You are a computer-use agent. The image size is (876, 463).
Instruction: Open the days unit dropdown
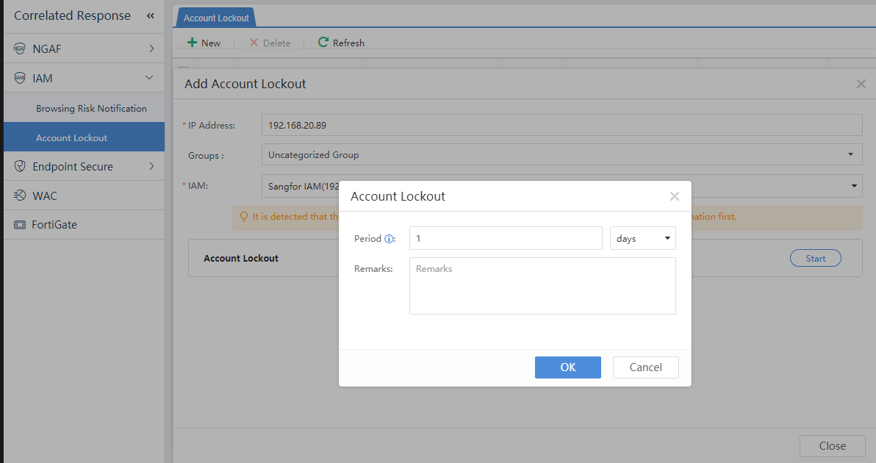pyautogui.click(x=642, y=238)
